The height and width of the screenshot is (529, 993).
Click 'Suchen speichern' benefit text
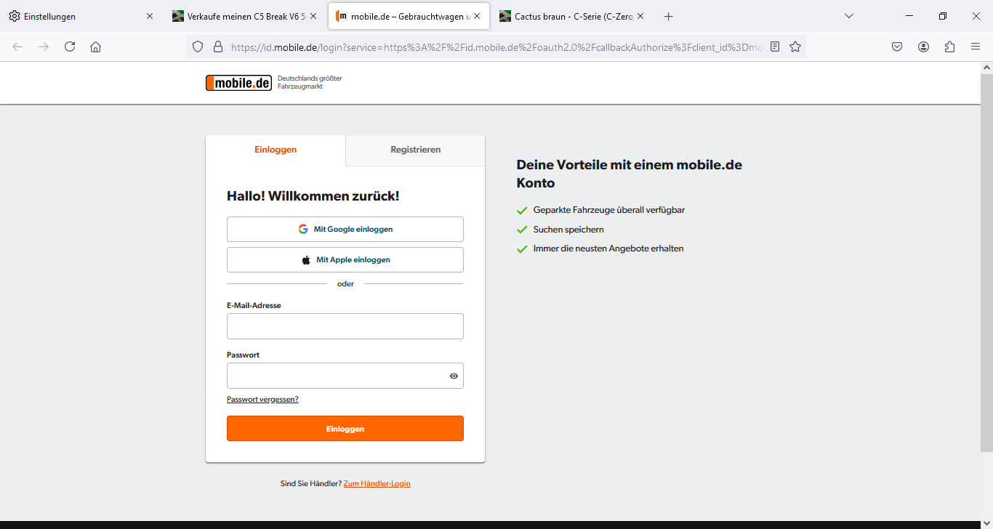568,230
